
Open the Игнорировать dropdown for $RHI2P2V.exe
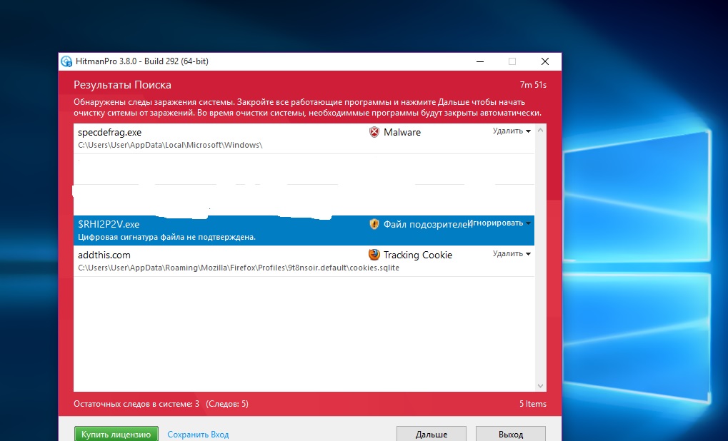(499, 223)
